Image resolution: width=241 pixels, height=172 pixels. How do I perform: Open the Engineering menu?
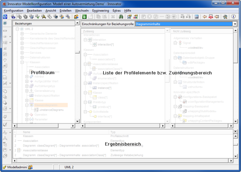(x=100, y=11)
